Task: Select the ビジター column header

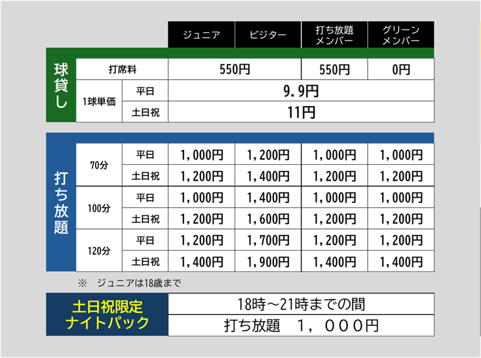Action: click(267, 35)
